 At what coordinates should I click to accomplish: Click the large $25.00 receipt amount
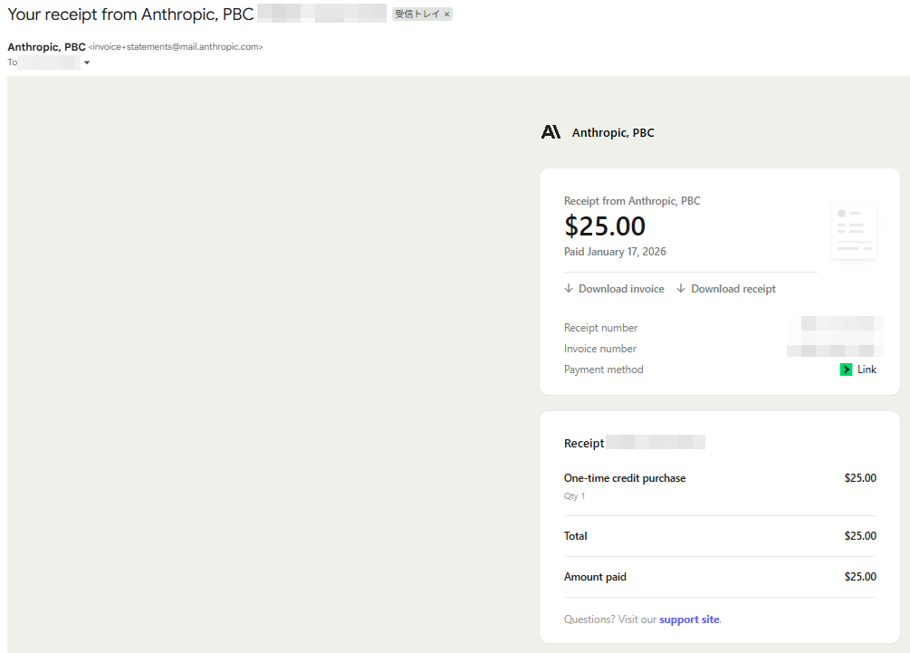point(605,226)
